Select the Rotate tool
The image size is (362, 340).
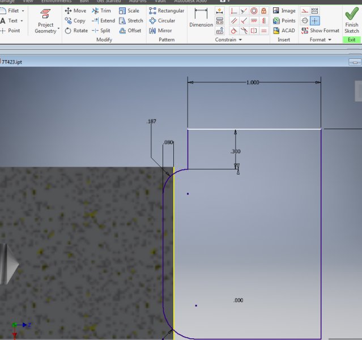point(76,31)
